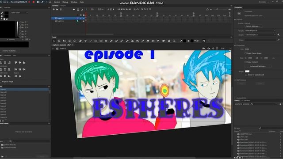The width and height of the screenshot is (283, 159).
Task: Select the Zoom magnifier tool
Action: tap(174, 41)
